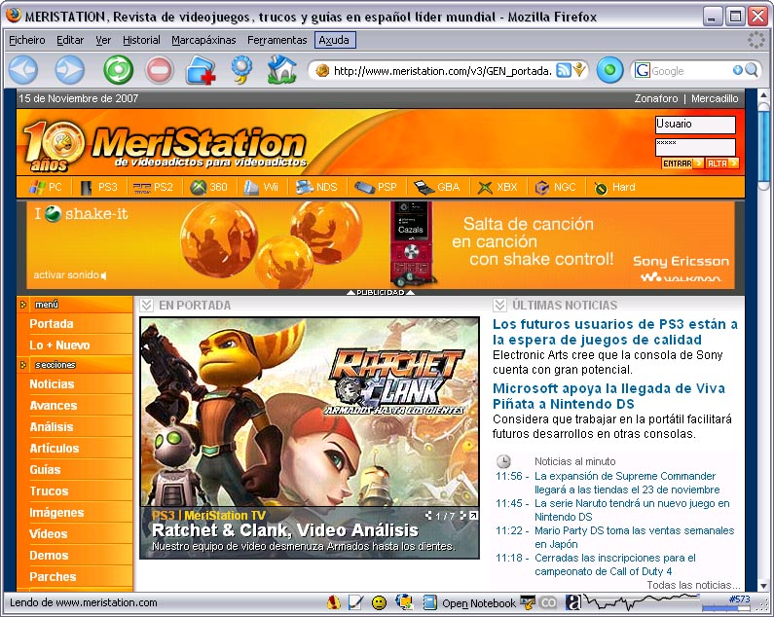Open the Trucos section in the sidebar

click(49, 491)
